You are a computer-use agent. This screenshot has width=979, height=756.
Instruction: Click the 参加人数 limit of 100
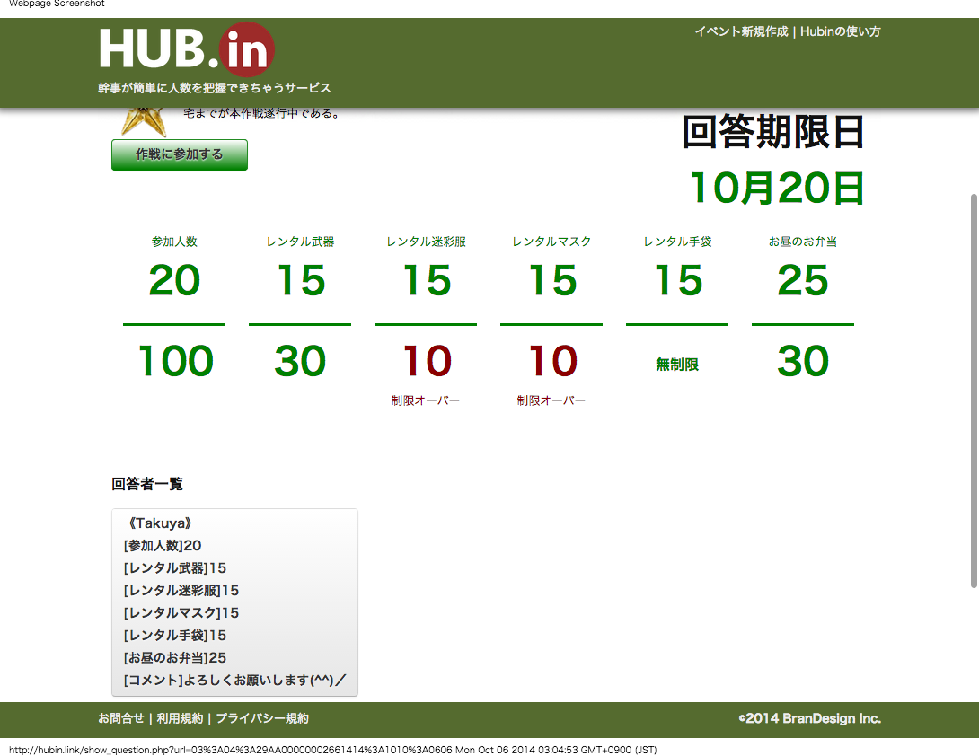pyautogui.click(x=174, y=362)
